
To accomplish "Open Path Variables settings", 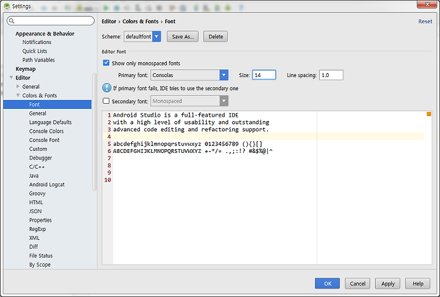I will (38, 60).
